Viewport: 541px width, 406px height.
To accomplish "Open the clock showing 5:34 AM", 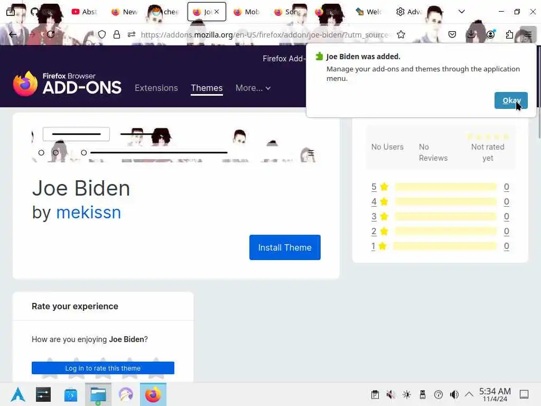I will pos(495,394).
